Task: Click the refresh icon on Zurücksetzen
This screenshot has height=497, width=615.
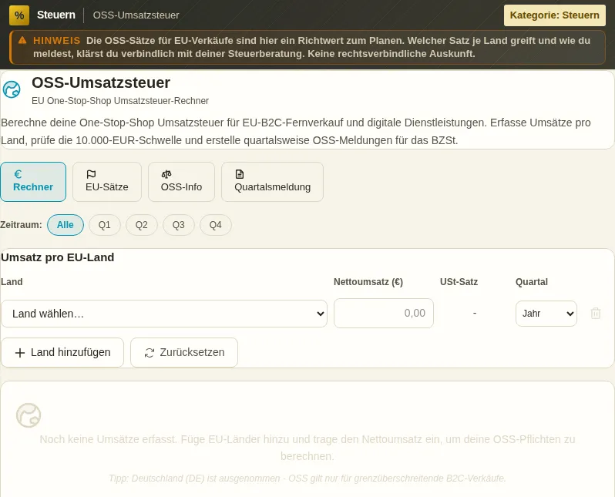Action: coord(150,353)
